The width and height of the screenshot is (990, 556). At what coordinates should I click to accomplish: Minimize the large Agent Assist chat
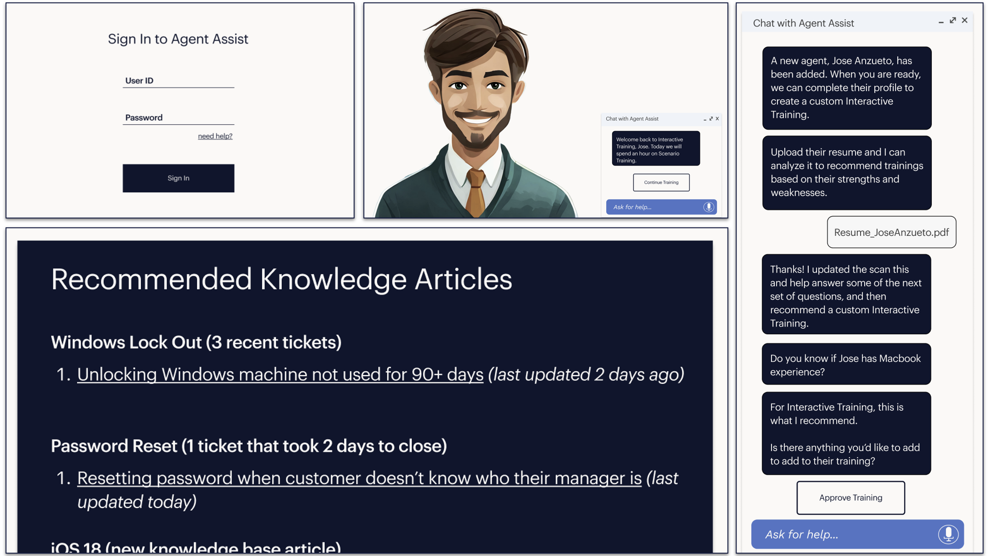[940, 21]
